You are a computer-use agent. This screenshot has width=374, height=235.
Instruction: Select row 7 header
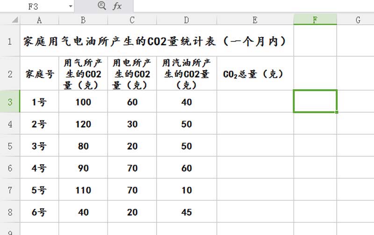tap(10, 189)
